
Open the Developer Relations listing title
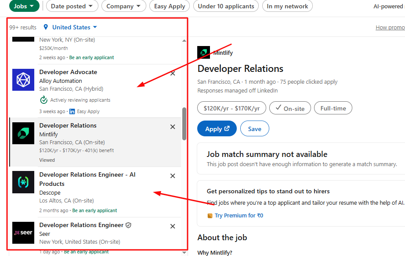pos(68,125)
